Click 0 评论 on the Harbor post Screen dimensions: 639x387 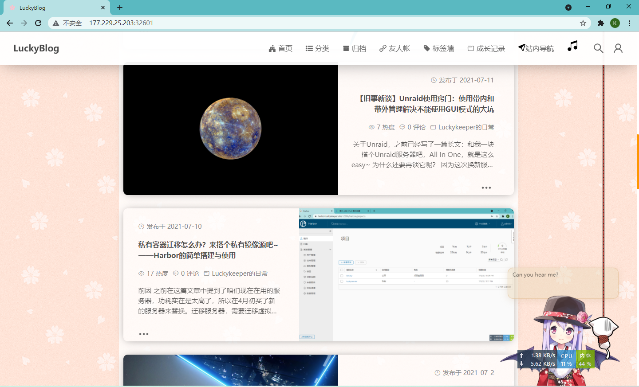[x=186, y=274]
